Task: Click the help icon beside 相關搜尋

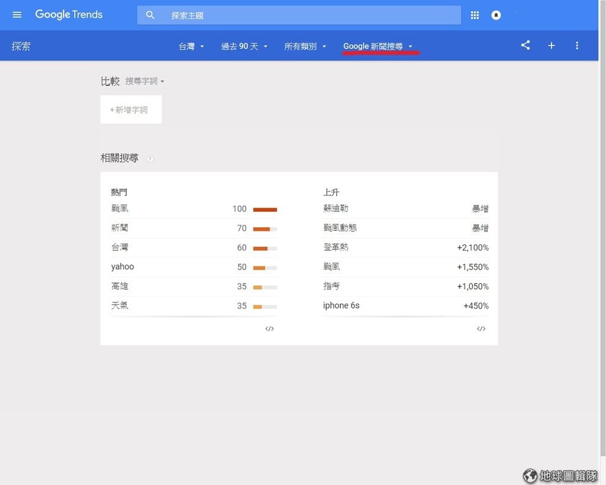Action: pyautogui.click(x=150, y=159)
